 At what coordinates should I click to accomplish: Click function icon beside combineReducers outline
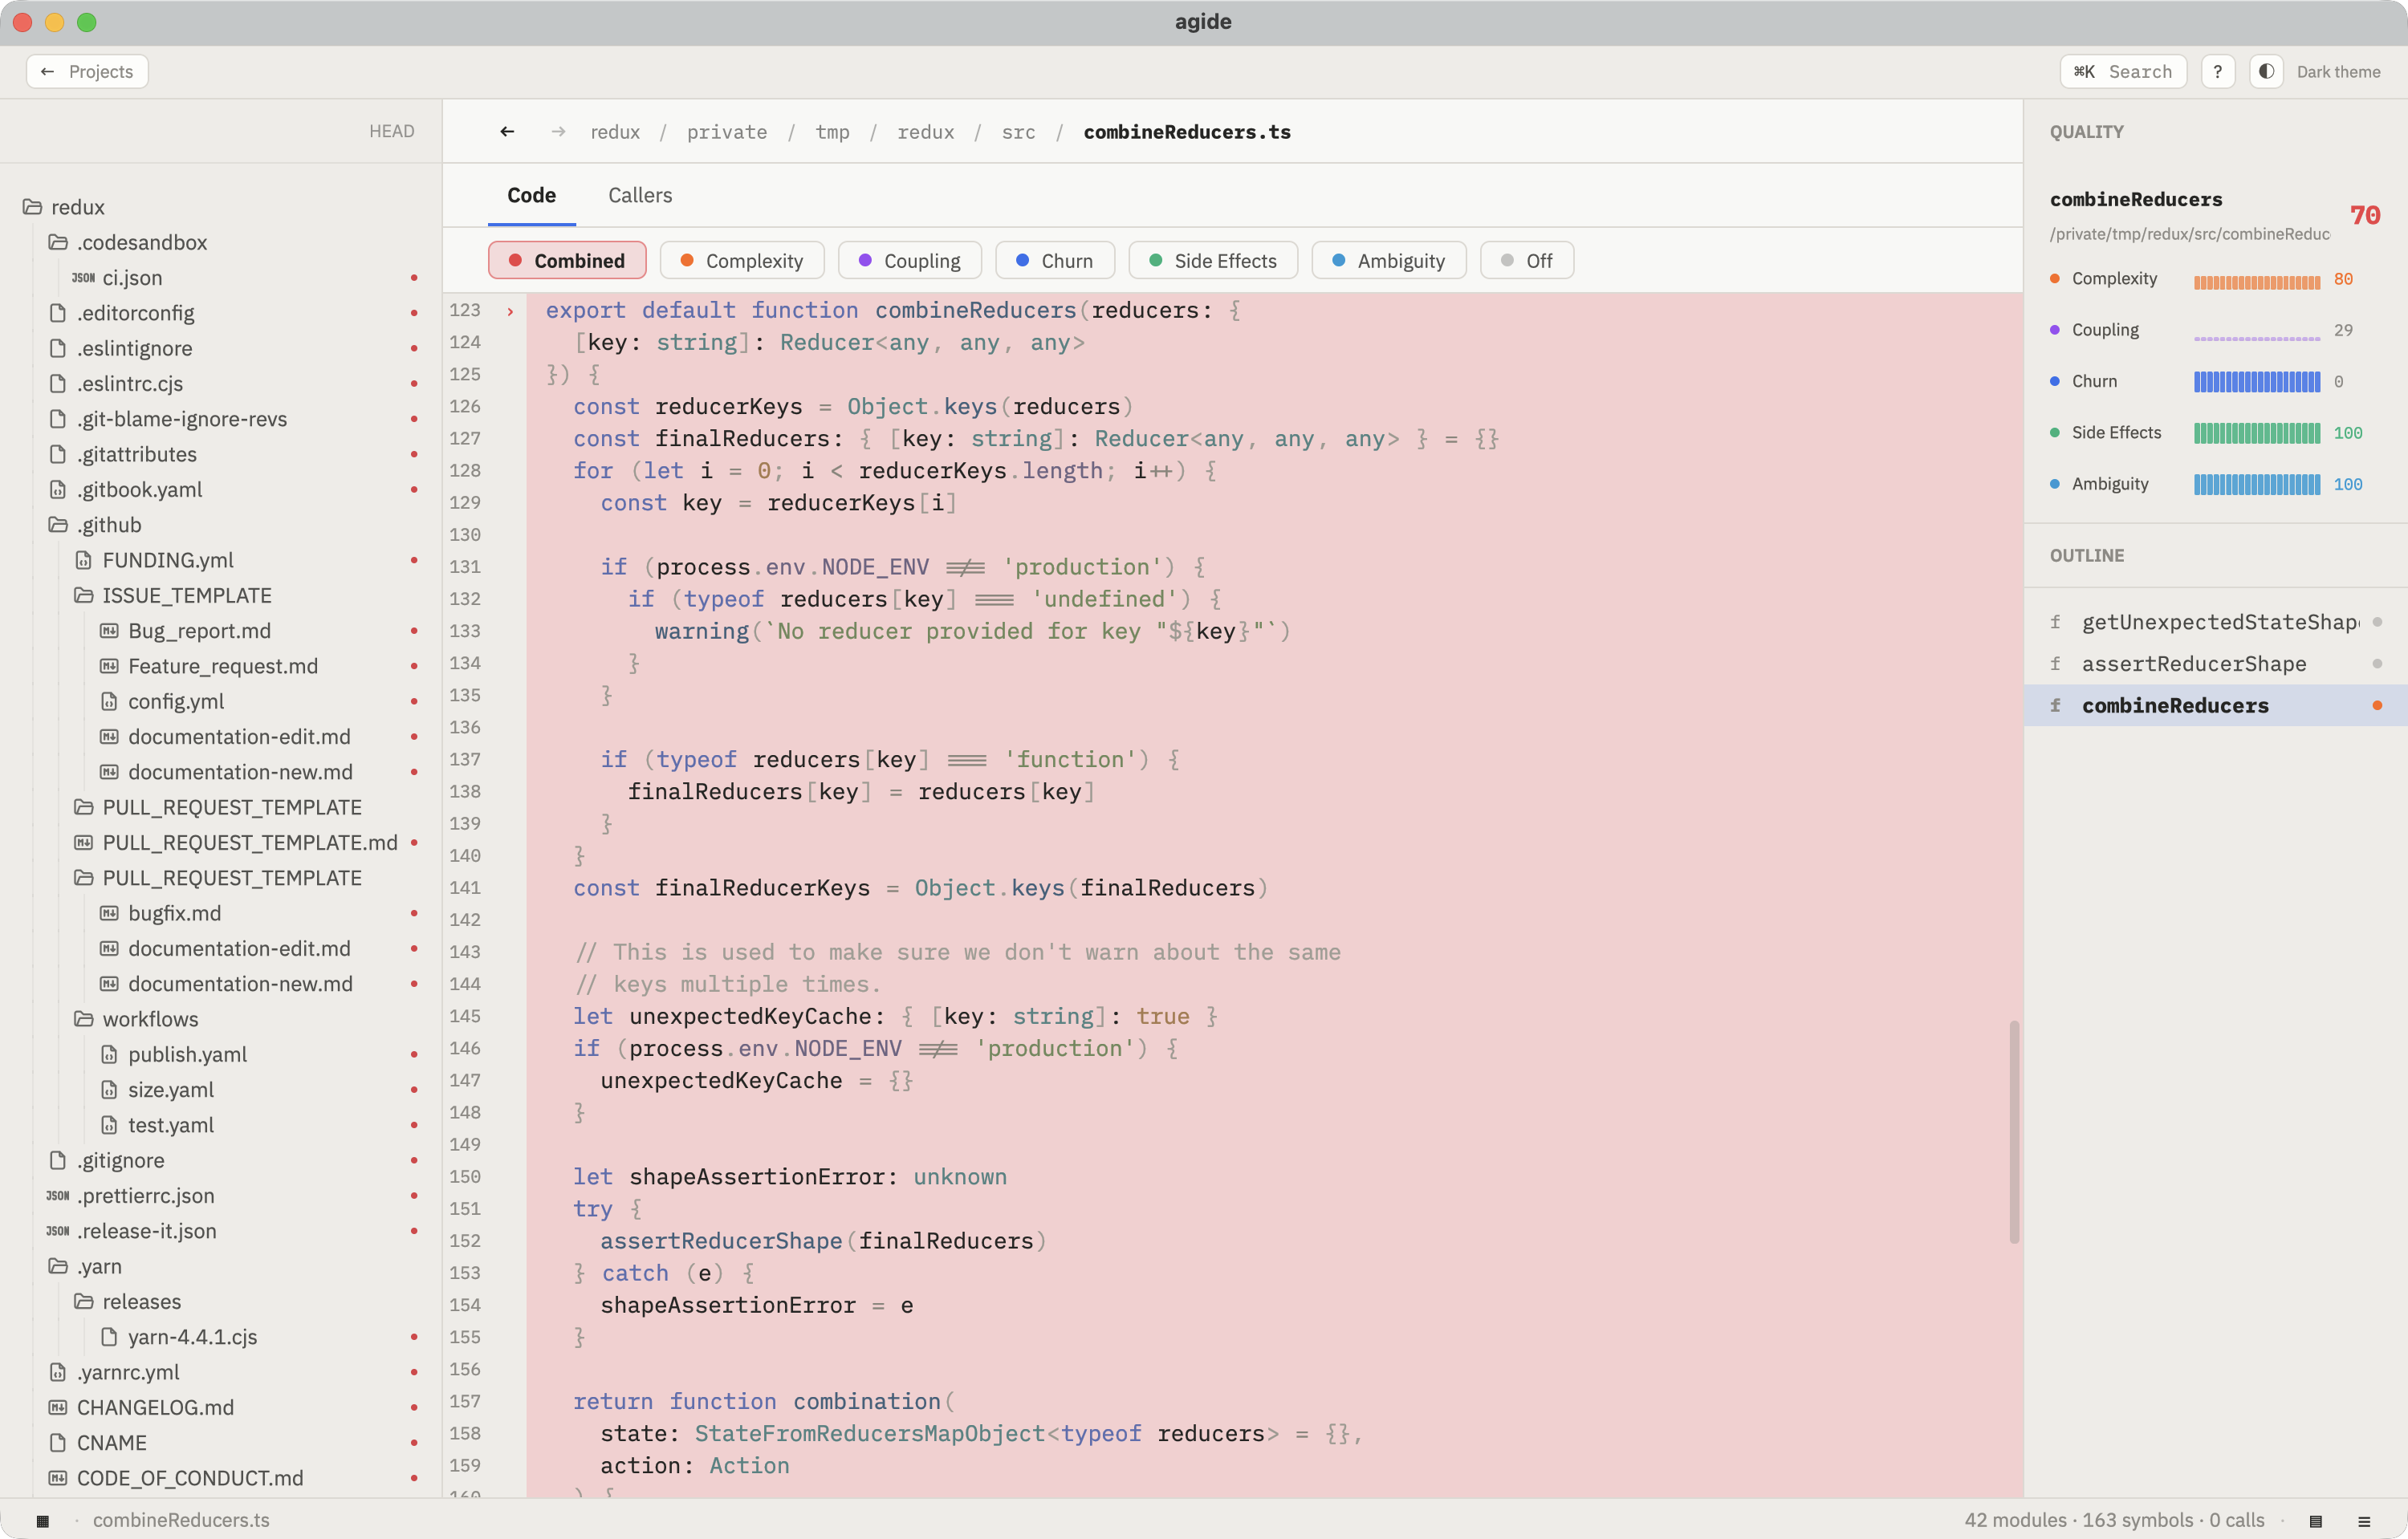pos(2056,705)
